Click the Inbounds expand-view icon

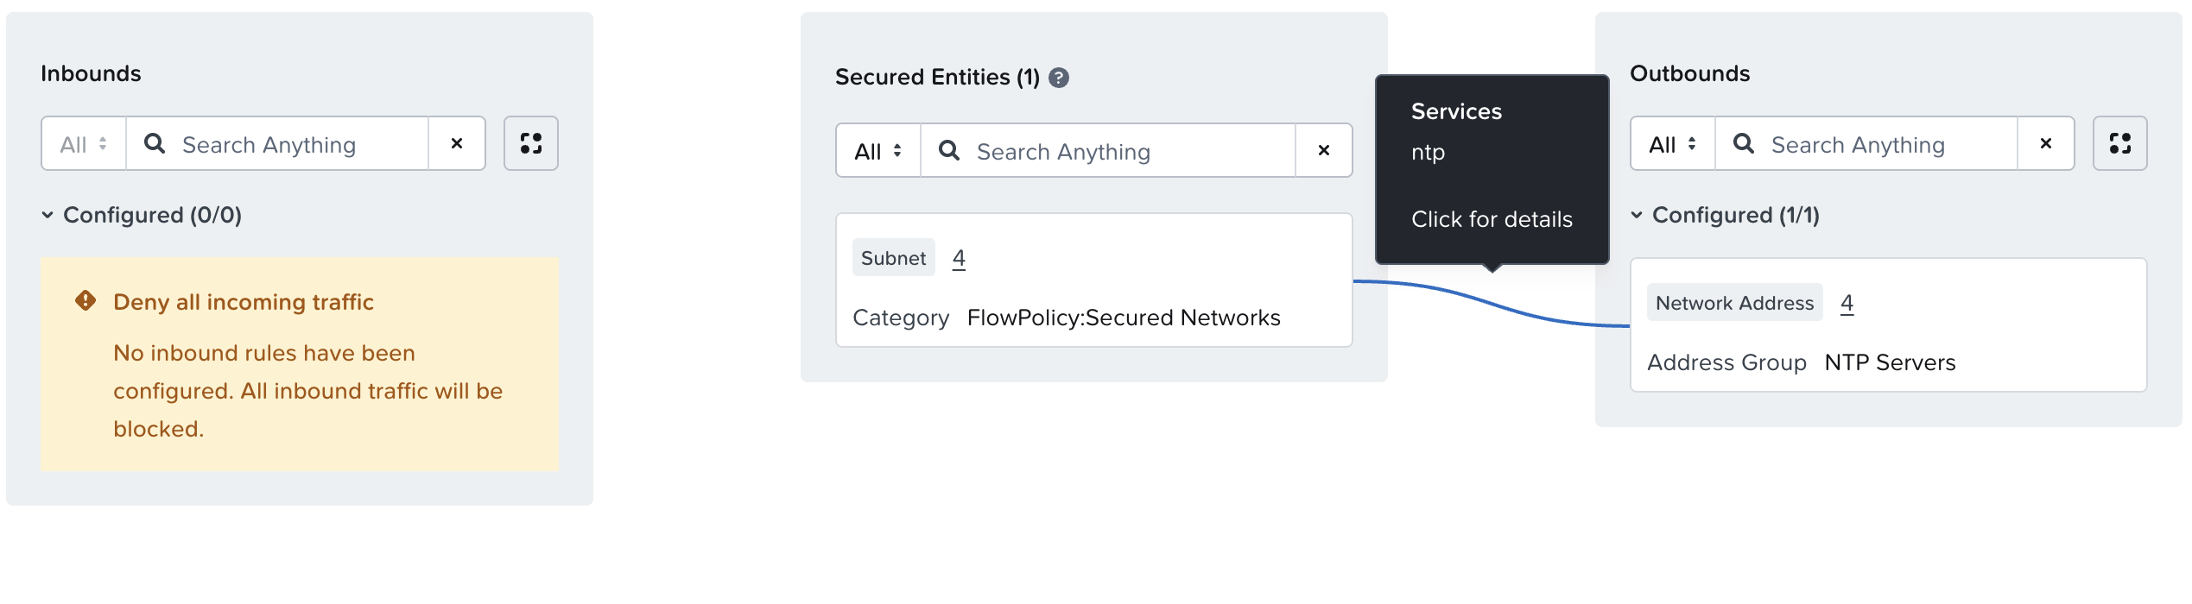(x=531, y=143)
